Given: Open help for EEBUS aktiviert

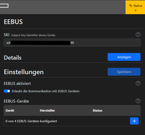Looking at the screenshot, I should coord(138,83).
